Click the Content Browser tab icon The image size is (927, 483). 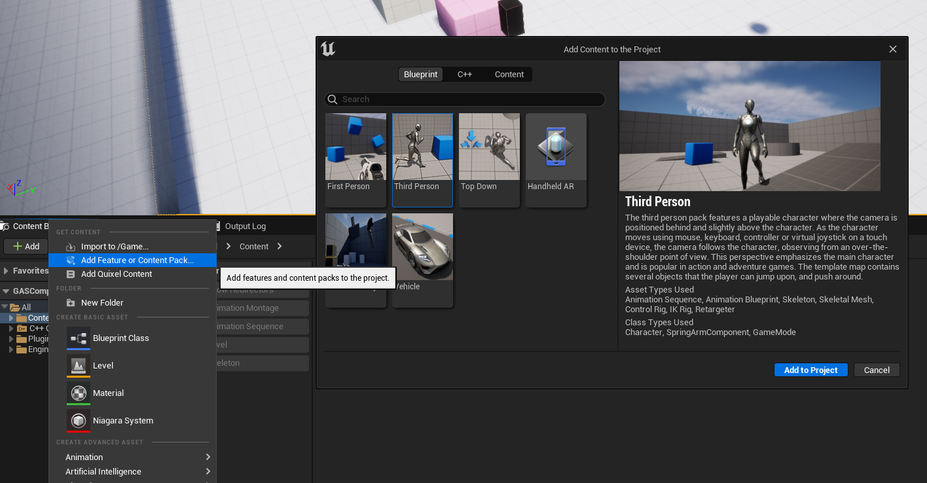coord(5,226)
